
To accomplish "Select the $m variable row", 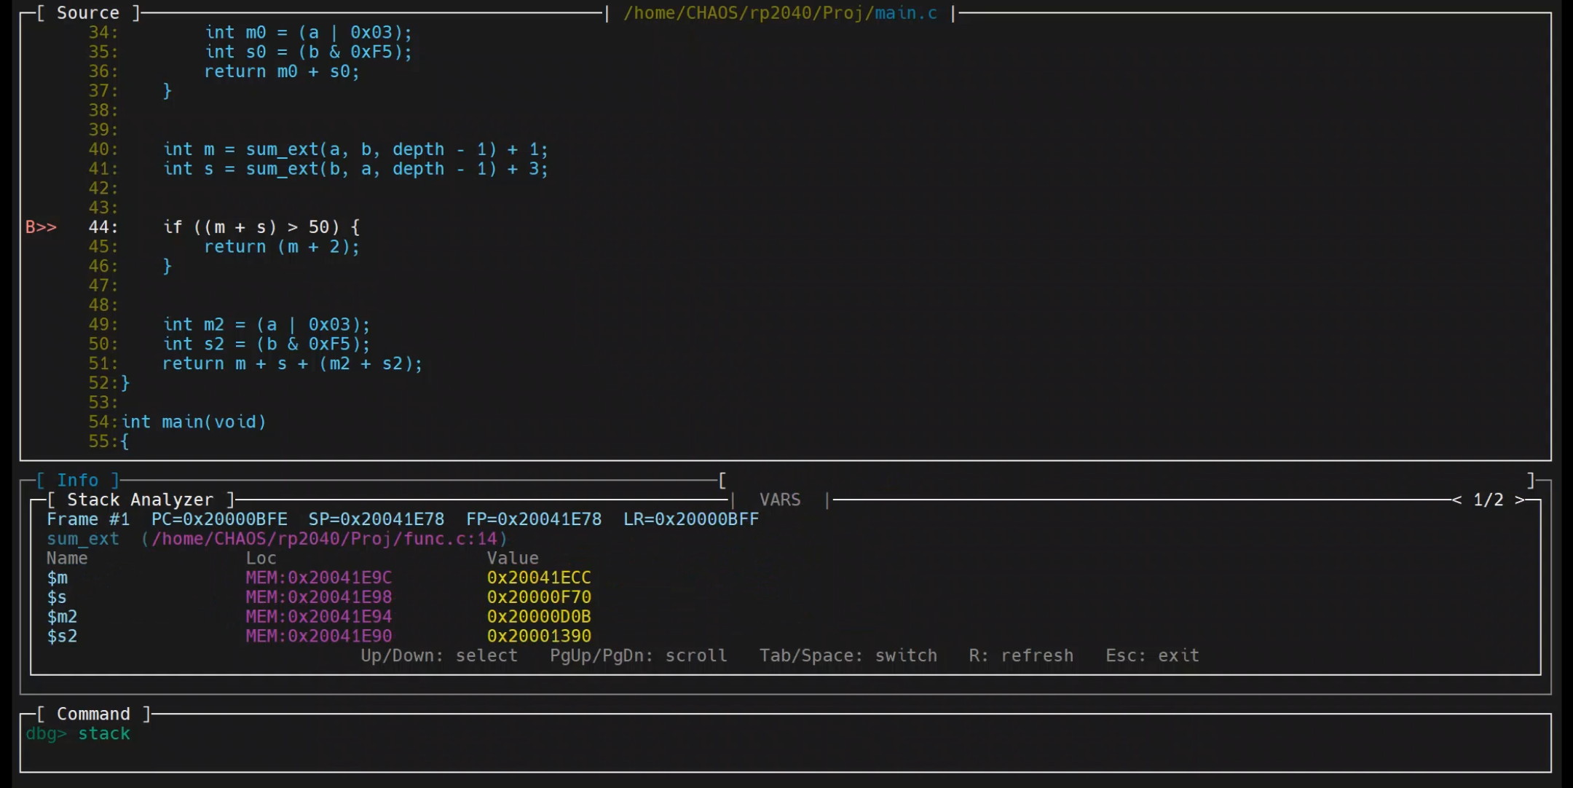I will pyautogui.click(x=58, y=578).
